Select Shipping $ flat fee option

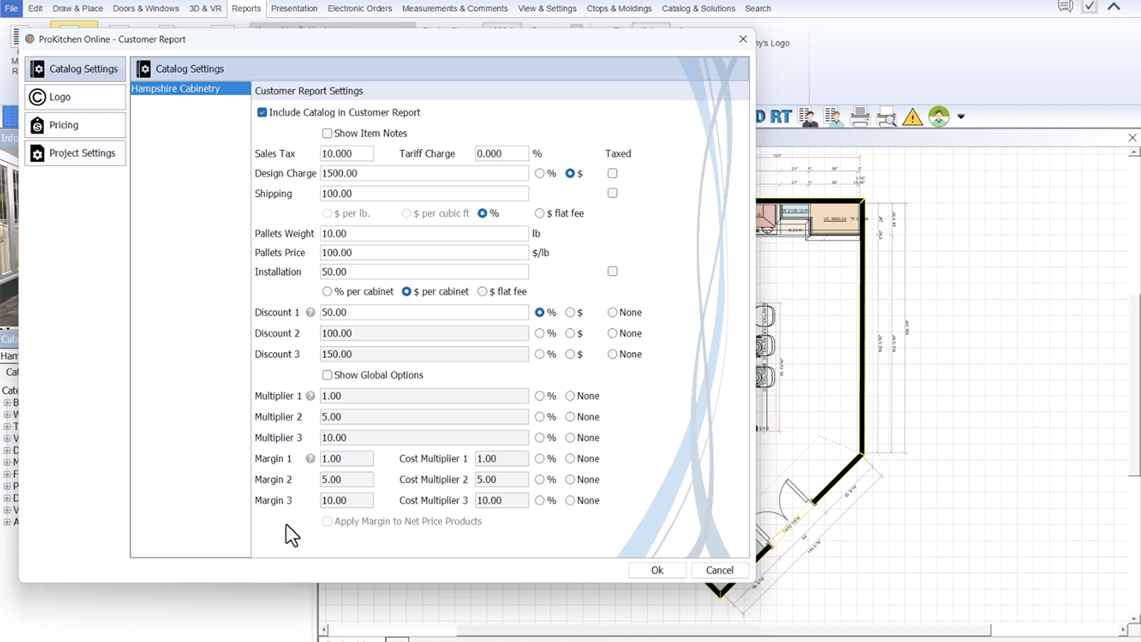[x=540, y=214]
